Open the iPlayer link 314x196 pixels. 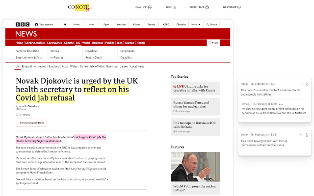(x=136, y=24)
